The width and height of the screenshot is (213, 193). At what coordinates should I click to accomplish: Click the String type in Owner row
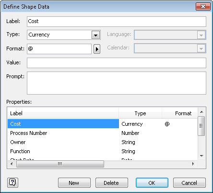click(x=128, y=142)
